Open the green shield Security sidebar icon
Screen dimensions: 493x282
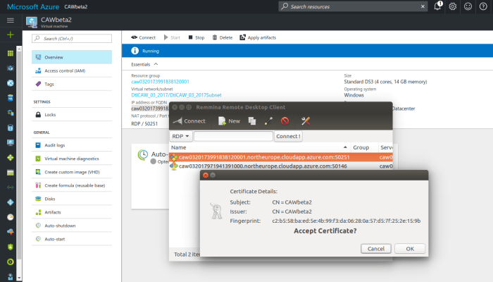(11, 247)
